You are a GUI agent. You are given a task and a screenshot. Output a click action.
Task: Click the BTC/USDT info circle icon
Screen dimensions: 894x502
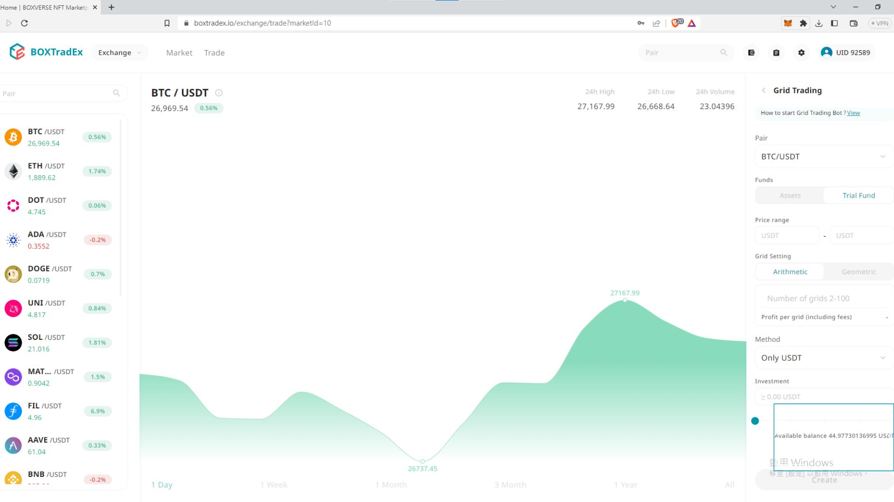[x=219, y=93]
